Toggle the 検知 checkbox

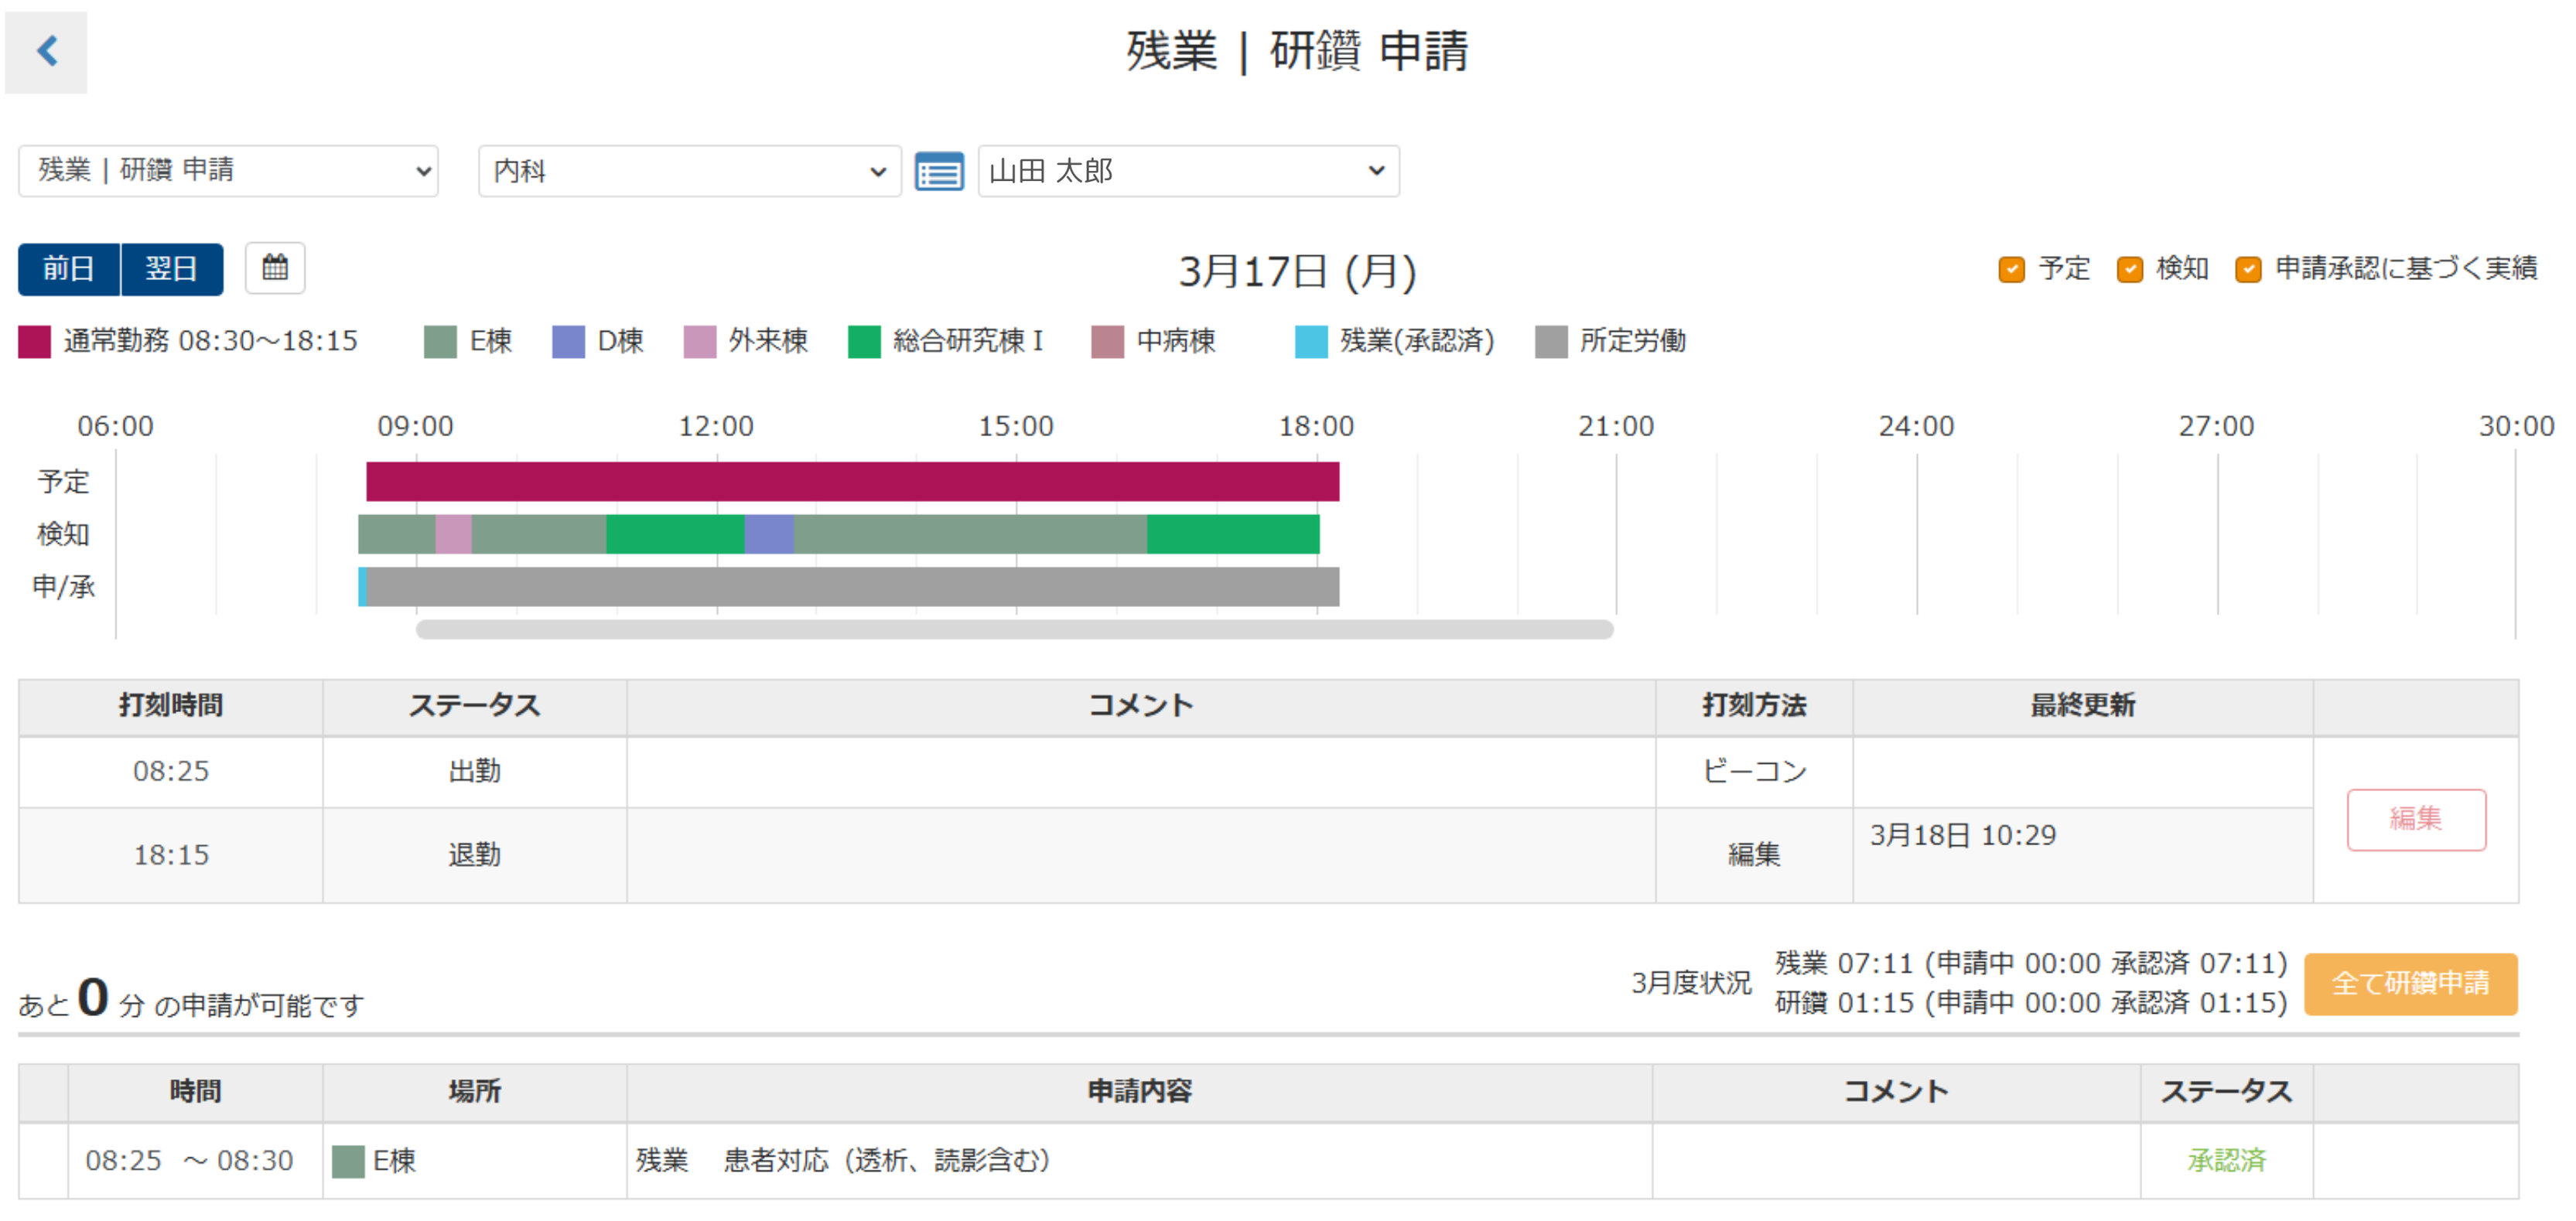point(2129,269)
